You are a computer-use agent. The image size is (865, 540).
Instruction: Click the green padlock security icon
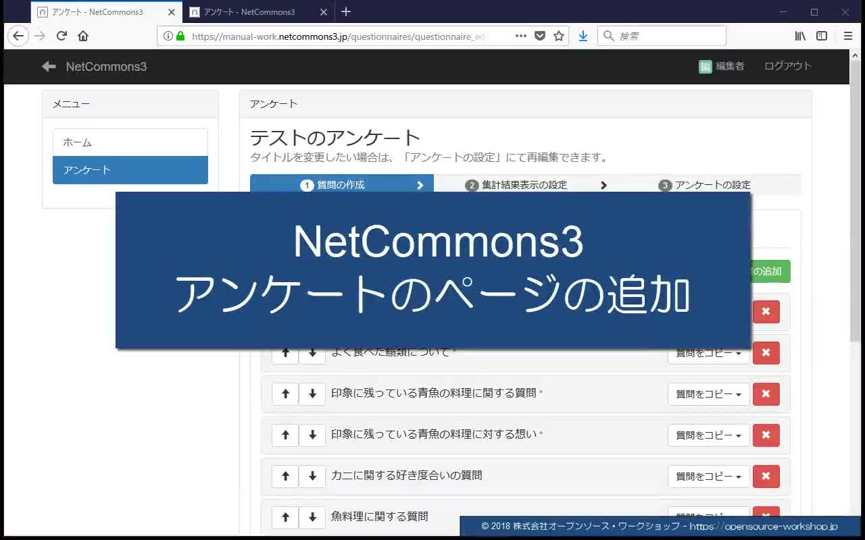click(180, 36)
